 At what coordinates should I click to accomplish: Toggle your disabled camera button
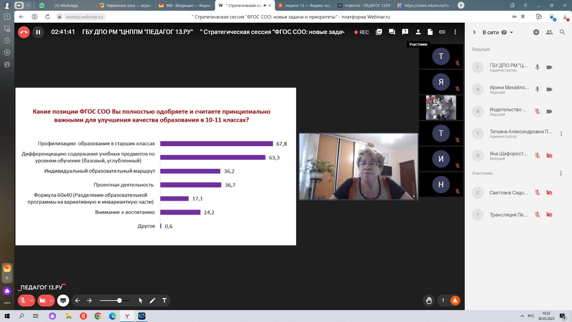click(x=43, y=301)
